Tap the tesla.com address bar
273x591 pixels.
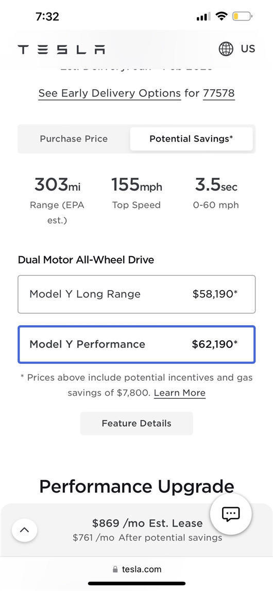pos(136,569)
